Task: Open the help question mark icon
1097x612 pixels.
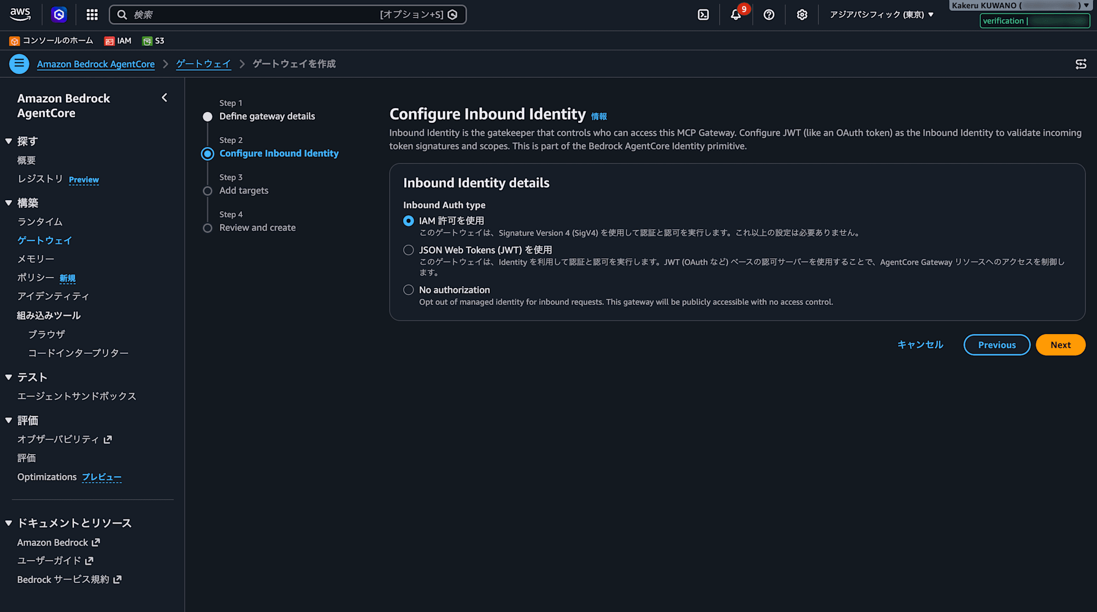Action: coord(769,15)
